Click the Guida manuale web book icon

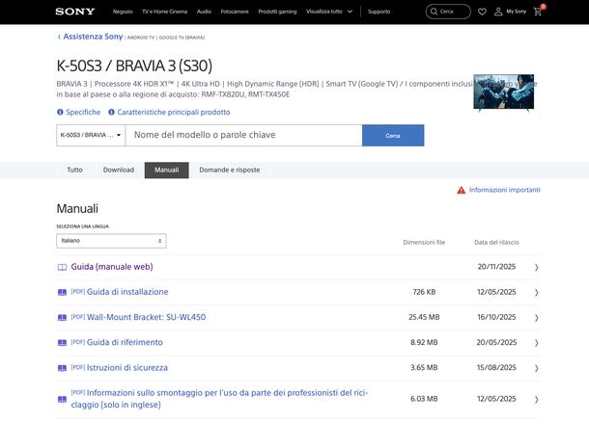tap(62, 267)
